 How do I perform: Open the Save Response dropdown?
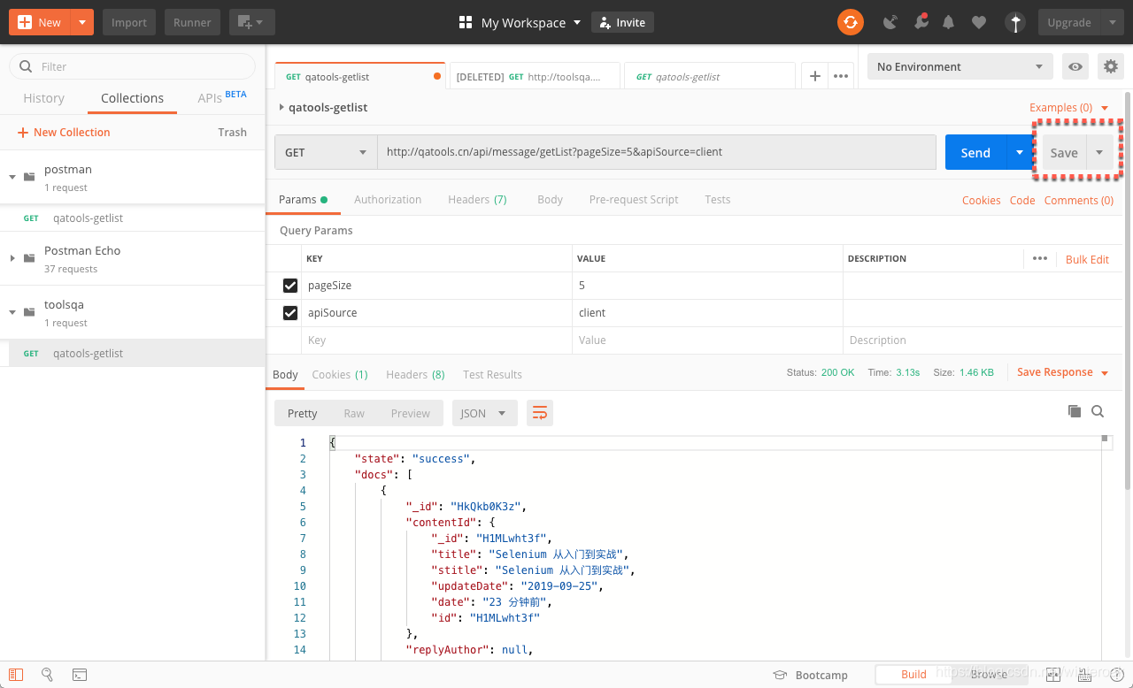tap(1062, 372)
